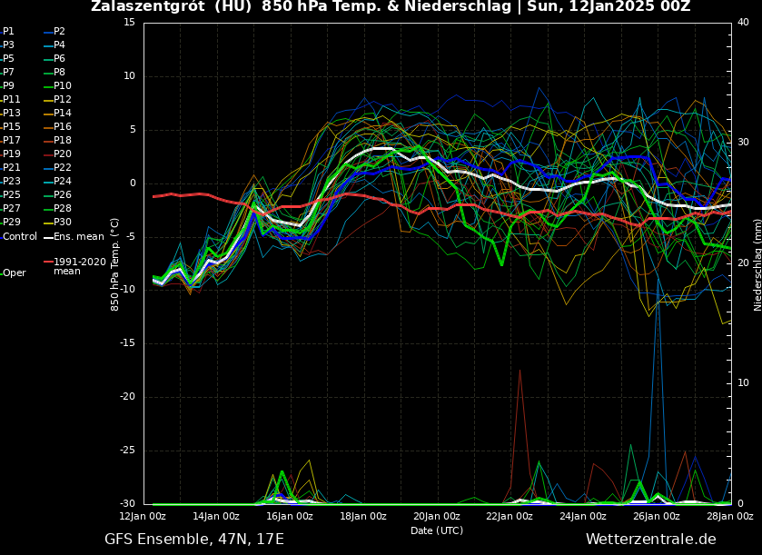Click the 26Jan 00z date tick label

coord(656,517)
